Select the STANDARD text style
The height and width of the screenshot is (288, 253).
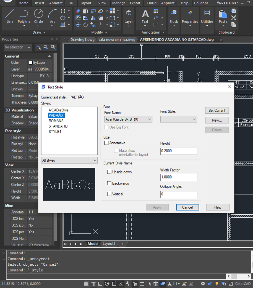[x=58, y=126]
